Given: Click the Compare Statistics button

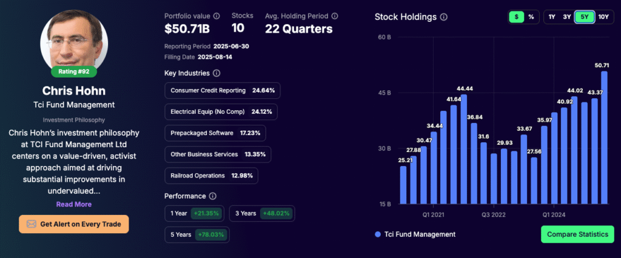Looking at the screenshot, I should pos(577,234).
